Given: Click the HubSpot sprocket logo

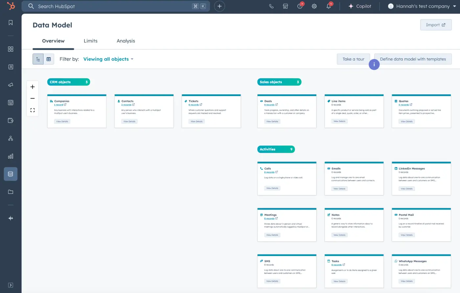Looking at the screenshot, I should 11,6.
